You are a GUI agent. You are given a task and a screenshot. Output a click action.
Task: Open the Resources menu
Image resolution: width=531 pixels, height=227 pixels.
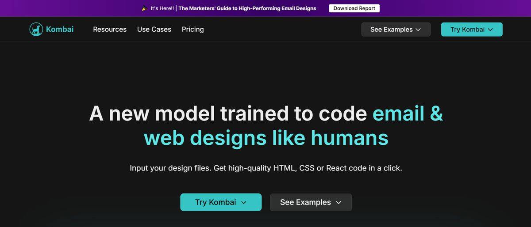click(110, 30)
